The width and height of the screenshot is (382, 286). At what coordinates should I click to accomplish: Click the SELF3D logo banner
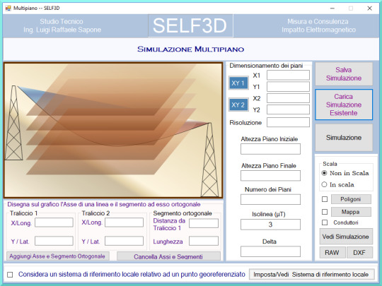[x=190, y=25]
